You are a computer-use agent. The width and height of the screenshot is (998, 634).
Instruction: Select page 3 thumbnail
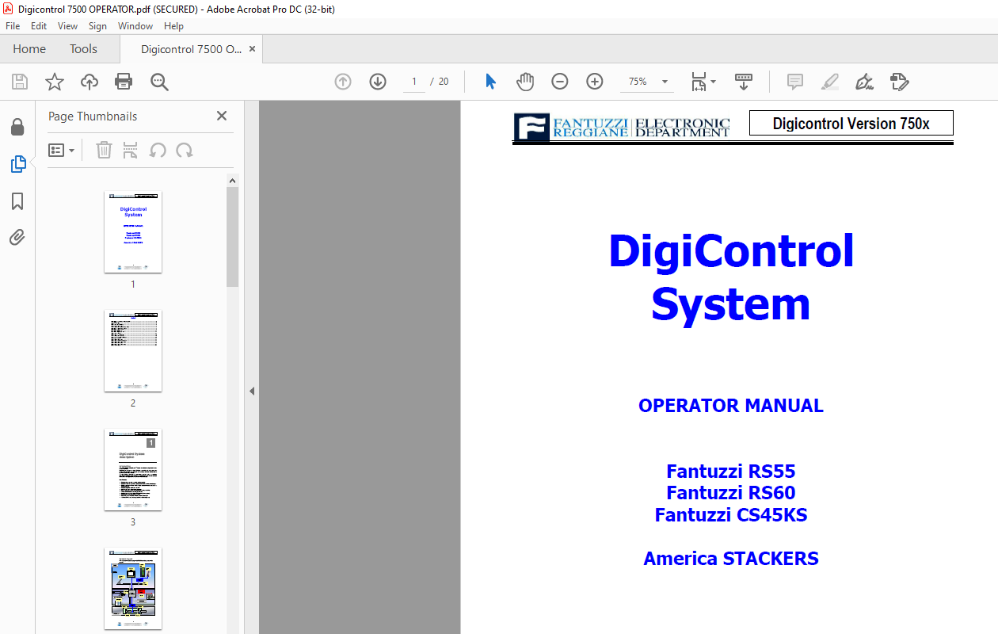pos(133,469)
